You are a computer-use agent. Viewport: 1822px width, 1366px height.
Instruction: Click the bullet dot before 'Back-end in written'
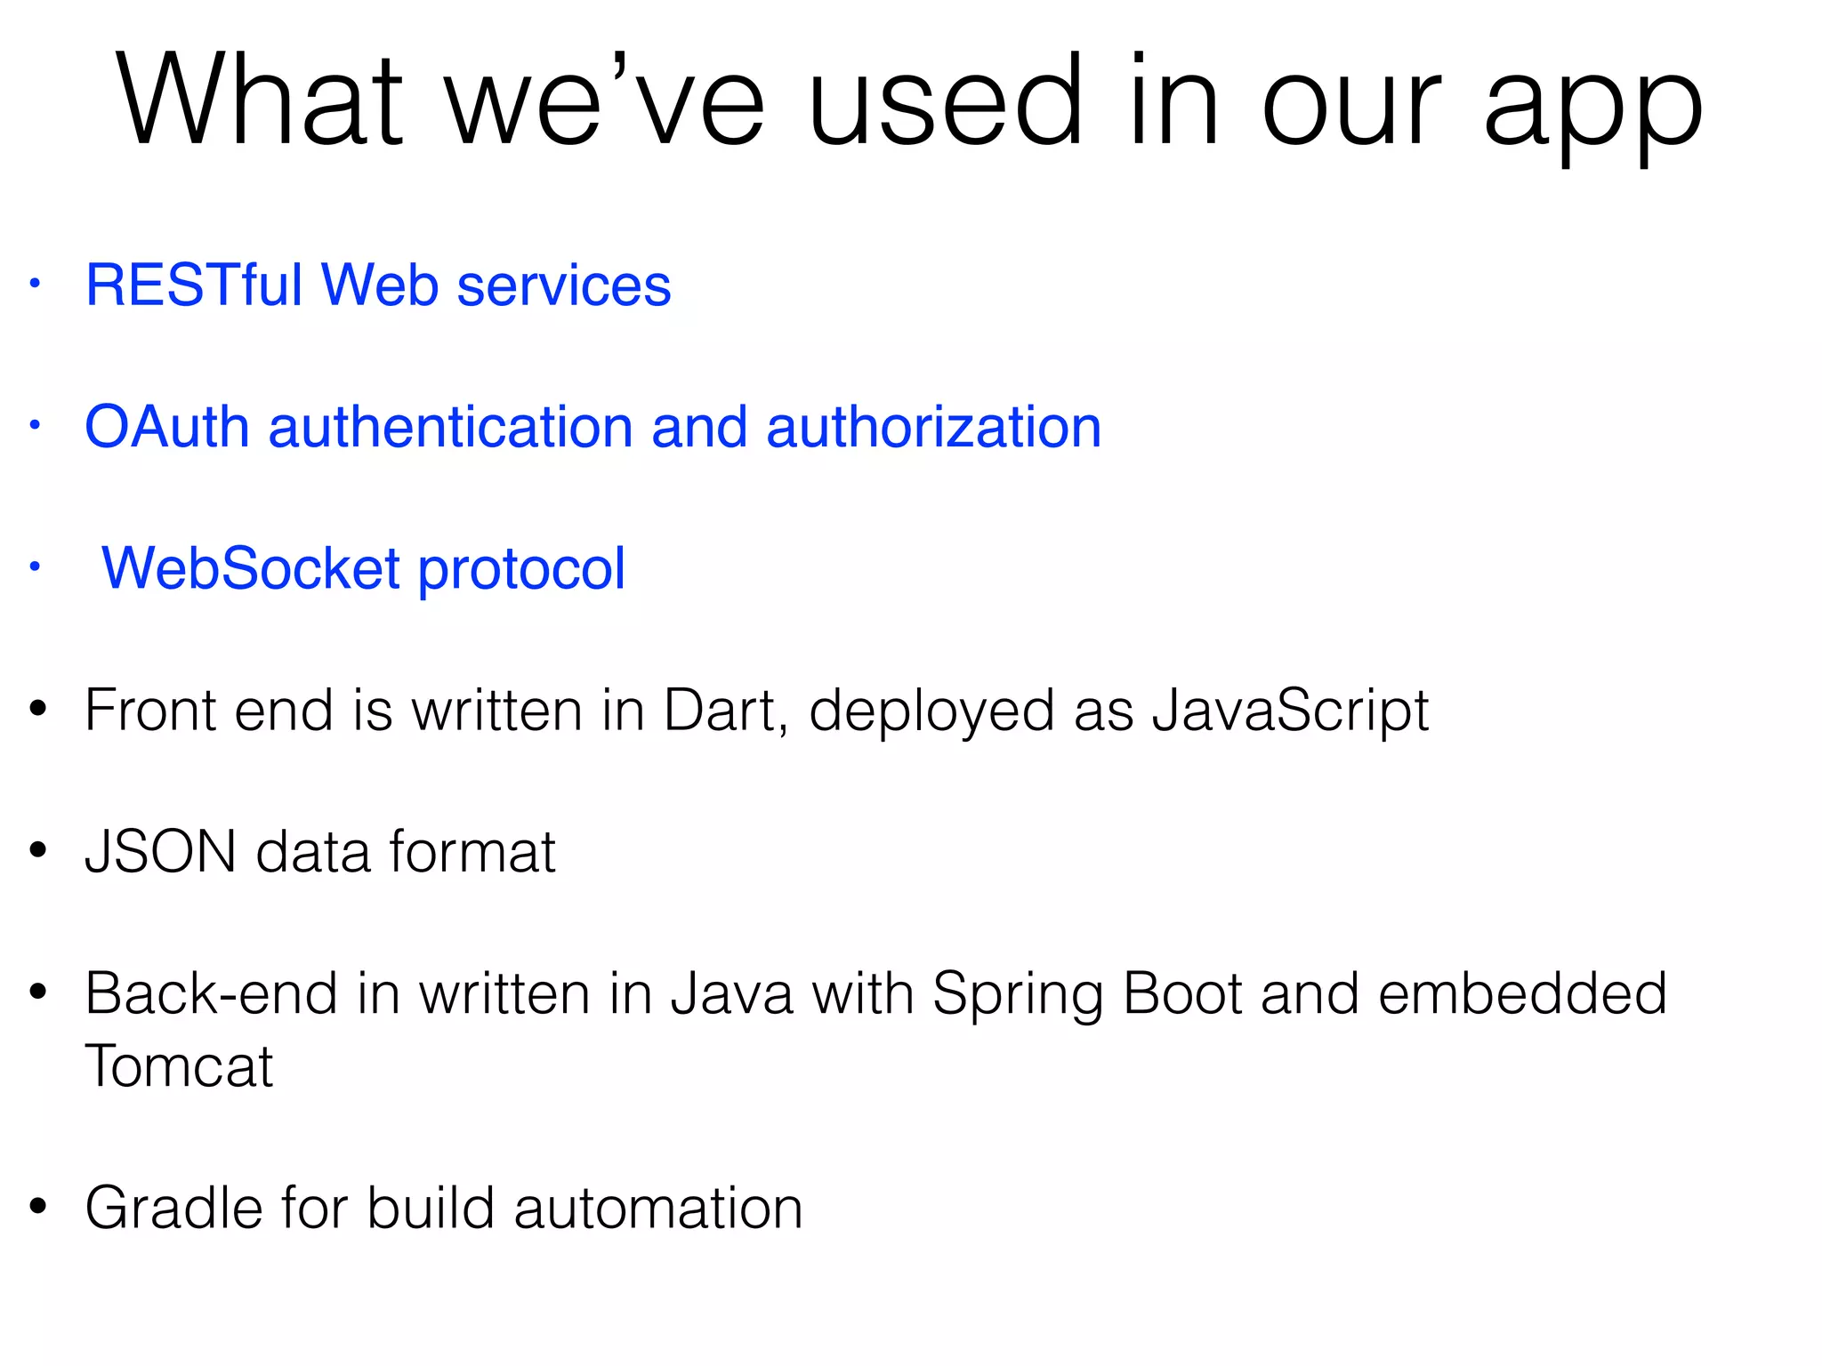pyautogui.click(x=37, y=992)
